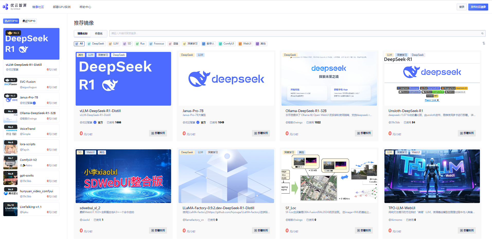Open the TPO-LLM-WebUI card image
Image resolution: width=492 pixels, height=239 pixels.
432,176
